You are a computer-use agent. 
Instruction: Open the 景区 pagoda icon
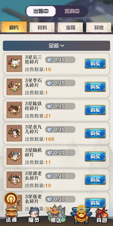click(x=56, y=215)
